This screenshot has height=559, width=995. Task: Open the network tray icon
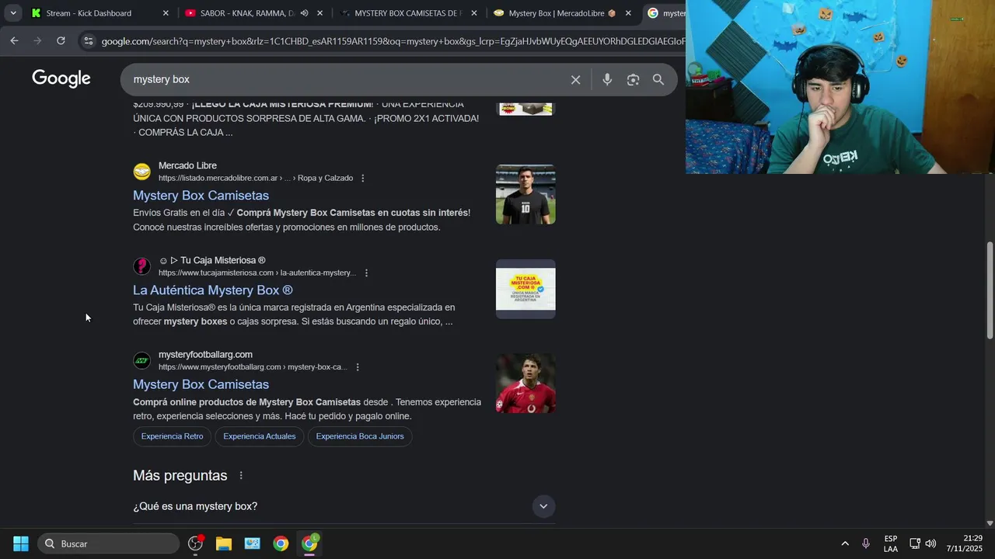(915, 543)
